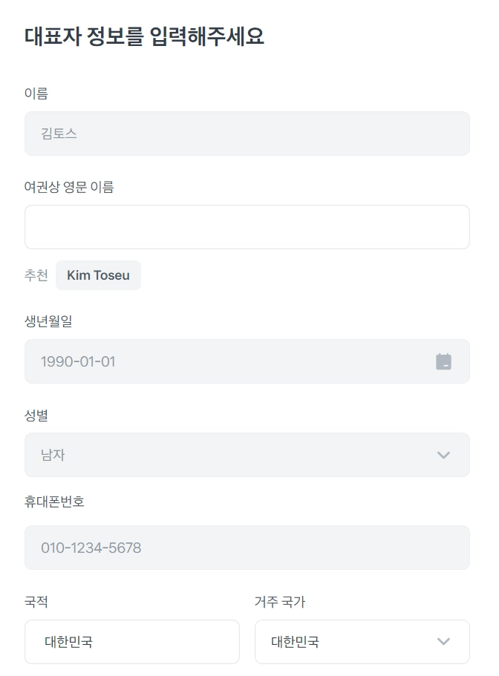Click the chevron arrow in 성별 dropdown
Viewport: 499px width, 676px height.
coord(443,455)
